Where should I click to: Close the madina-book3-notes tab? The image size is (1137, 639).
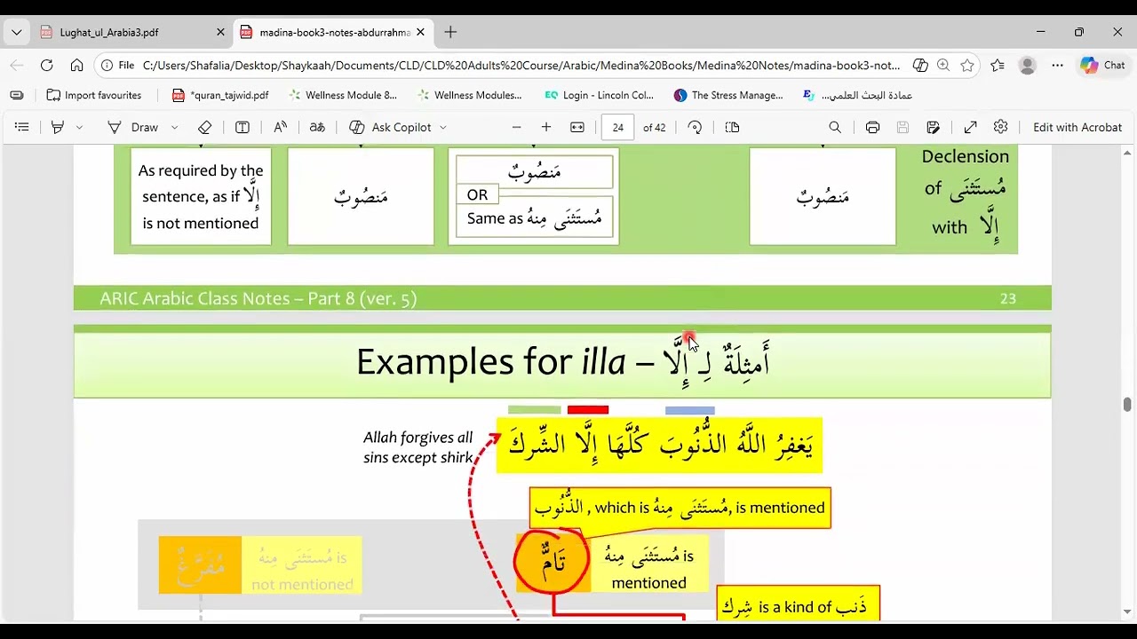pos(420,32)
